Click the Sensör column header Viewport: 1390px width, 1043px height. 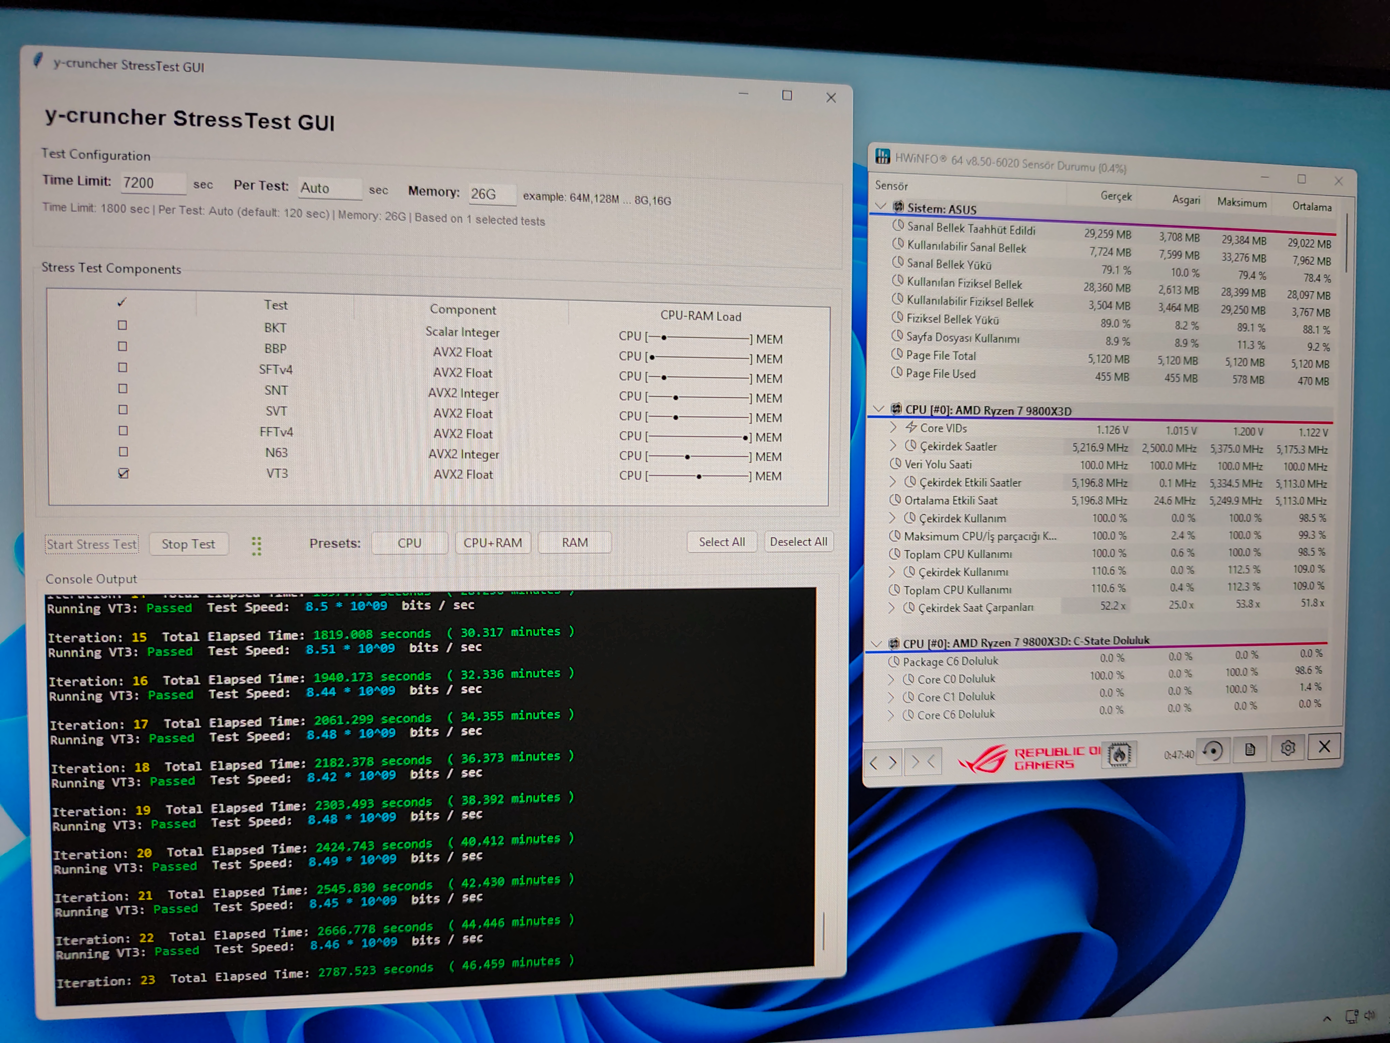pyautogui.click(x=891, y=186)
